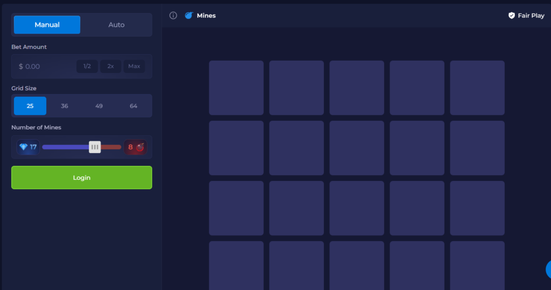The height and width of the screenshot is (290, 551).
Task: Click the red bomb mines icon
Action: pyautogui.click(x=140, y=147)
